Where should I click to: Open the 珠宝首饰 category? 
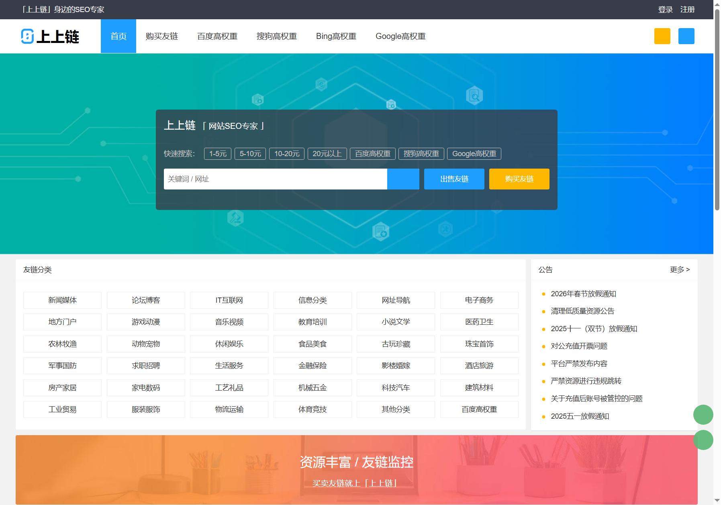pos(479,344)
